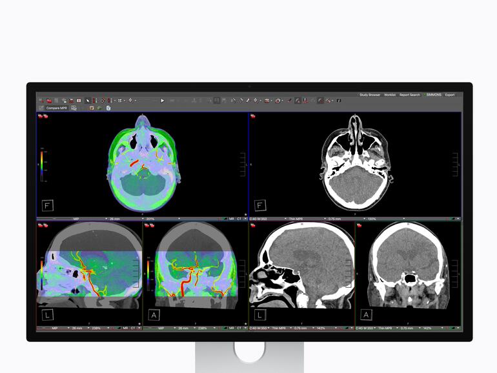Click the red series icon atop the CT axial view

[253, 116]
